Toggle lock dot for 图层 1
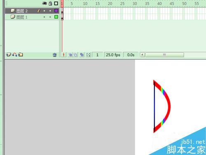Screen dimensions: 206x155 coord(50,17)
